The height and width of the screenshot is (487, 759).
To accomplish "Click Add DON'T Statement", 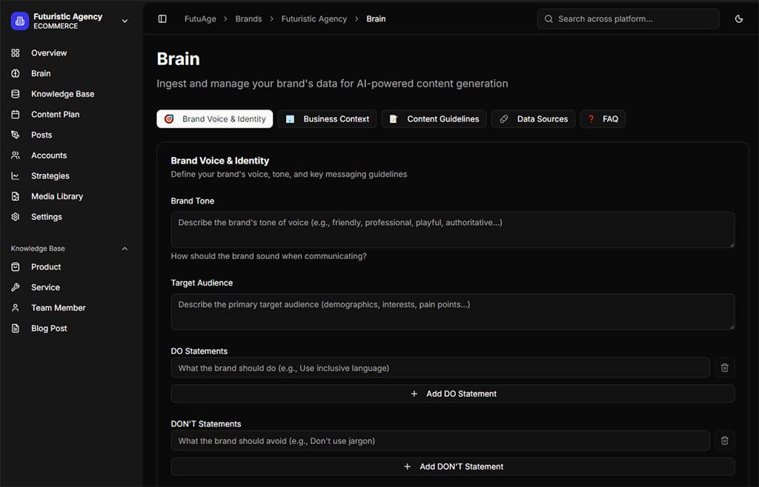I will coord(453,466).
